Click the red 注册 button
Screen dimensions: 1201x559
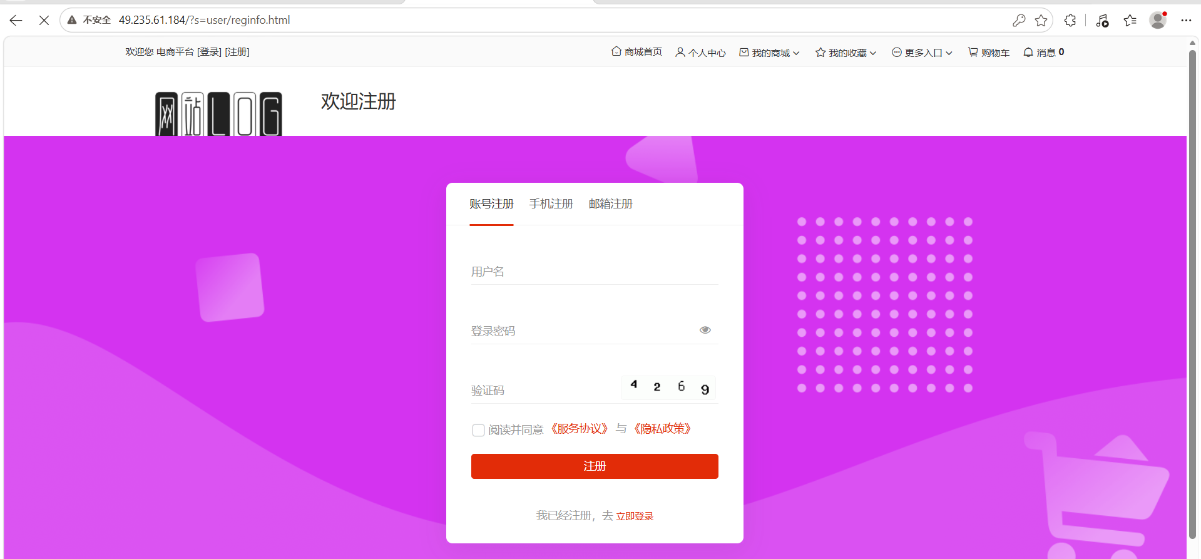[x=595, y=466]
